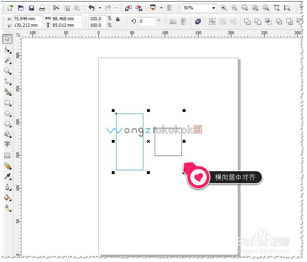
Task: Click the Simplify shaping icon
Action: (x=279, y=21)
